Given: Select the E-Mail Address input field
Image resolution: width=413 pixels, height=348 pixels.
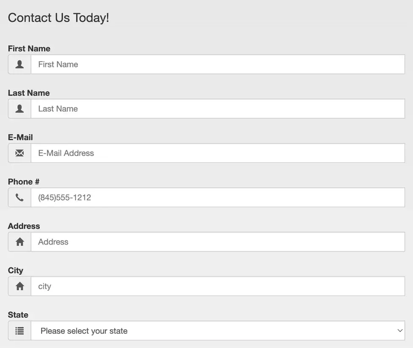Looking at the screenshot, I should [218, 153].
